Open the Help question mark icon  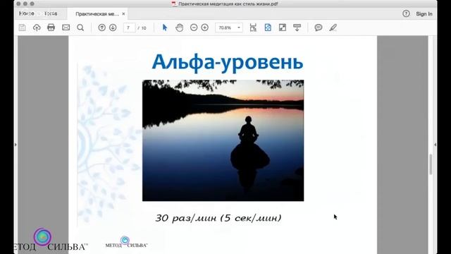click(406, 13)
